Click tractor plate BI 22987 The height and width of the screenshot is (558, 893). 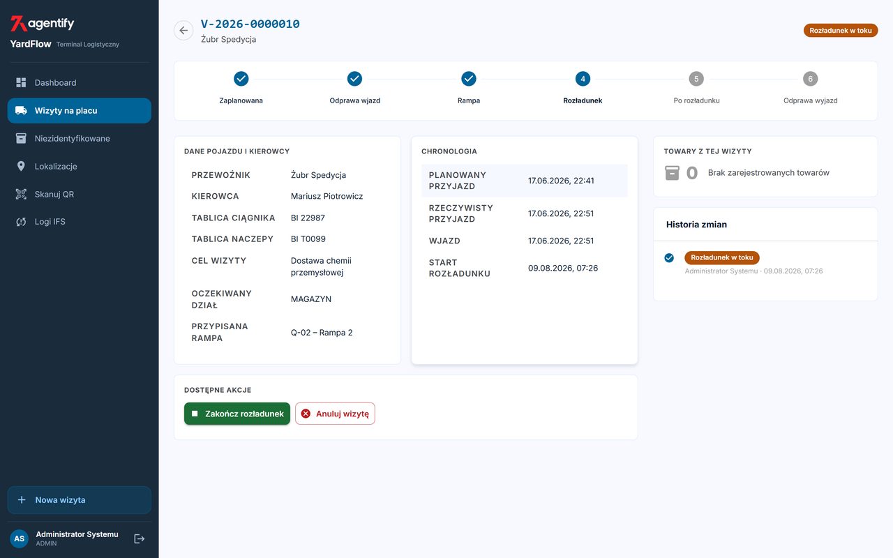click(308, 218)
